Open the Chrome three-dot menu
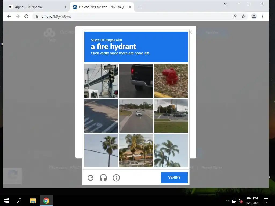Viewport: 275px width, 206px height. pyautogui.click(x=263, y=16)
